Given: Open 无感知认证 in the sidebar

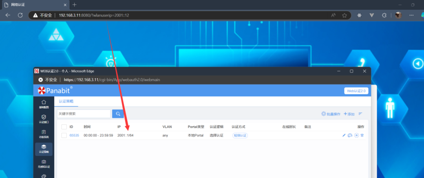Looking at the screenshot, I should (44, 164).
